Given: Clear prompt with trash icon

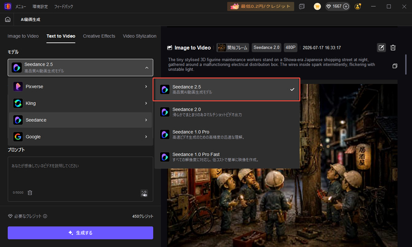Looking at the screenshot, I should click(30, 193).
